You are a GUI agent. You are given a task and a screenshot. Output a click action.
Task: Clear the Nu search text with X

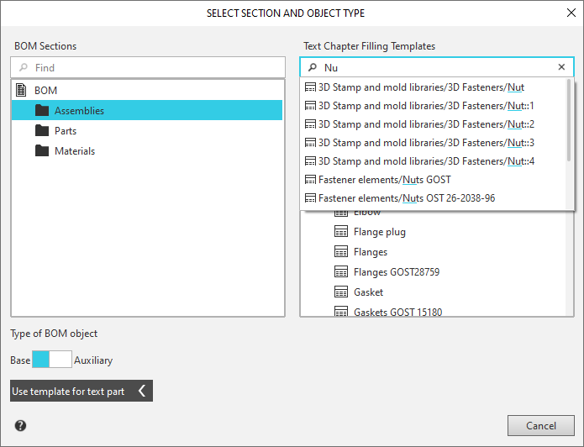[x=562, y=67]
